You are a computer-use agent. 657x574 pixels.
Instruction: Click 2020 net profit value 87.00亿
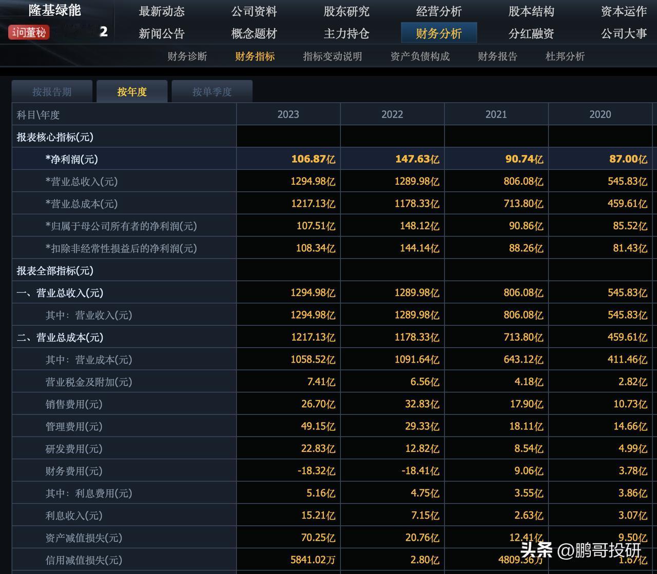[628, 159]
